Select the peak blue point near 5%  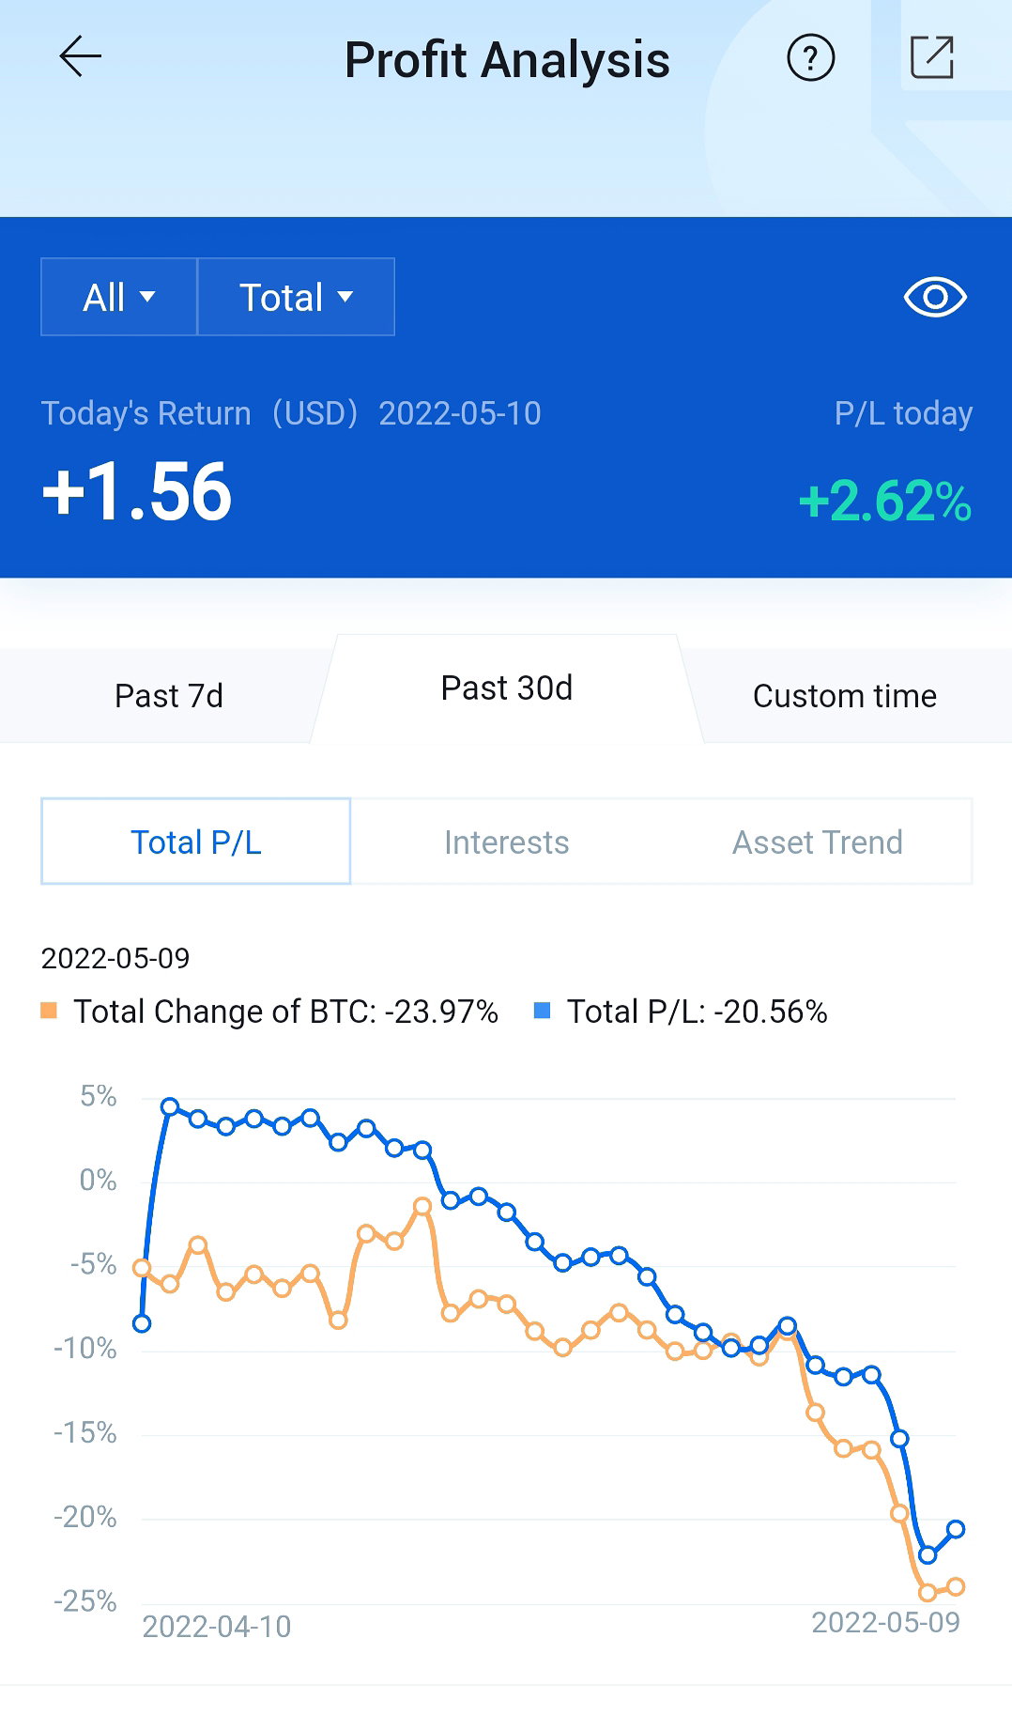[170, 1106]
